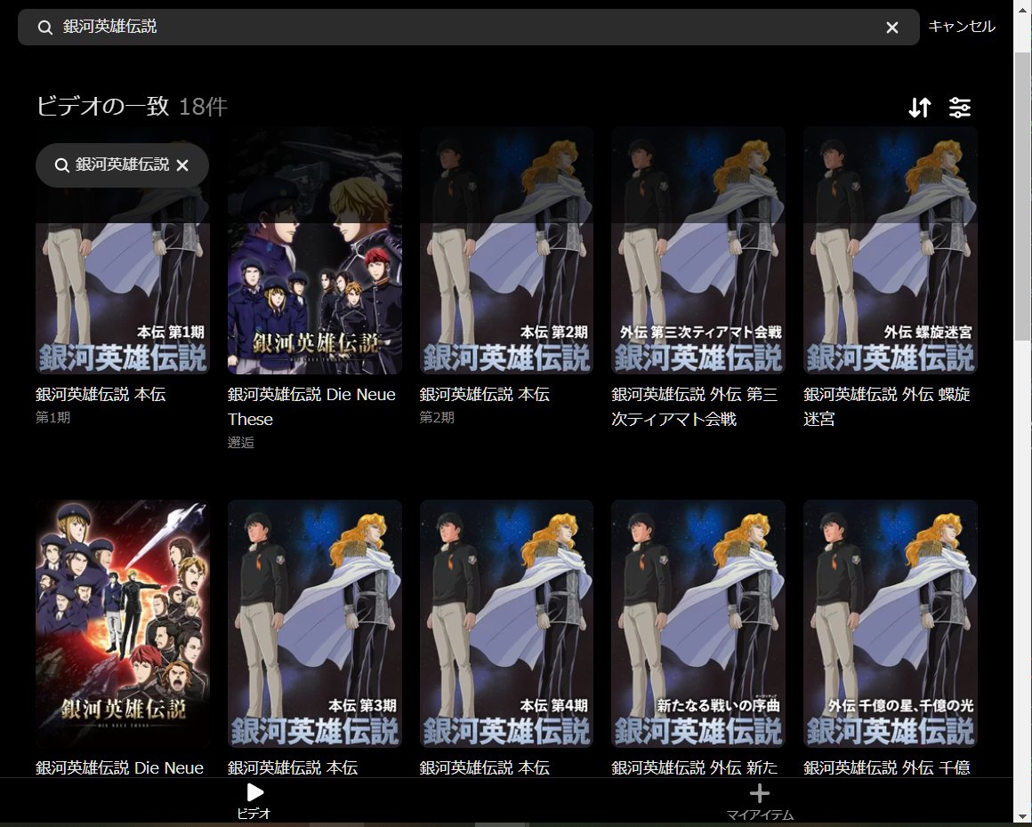Click the search chip magnifier icon
Screen dimensions: 1032x827
click(x=60, y=165)
